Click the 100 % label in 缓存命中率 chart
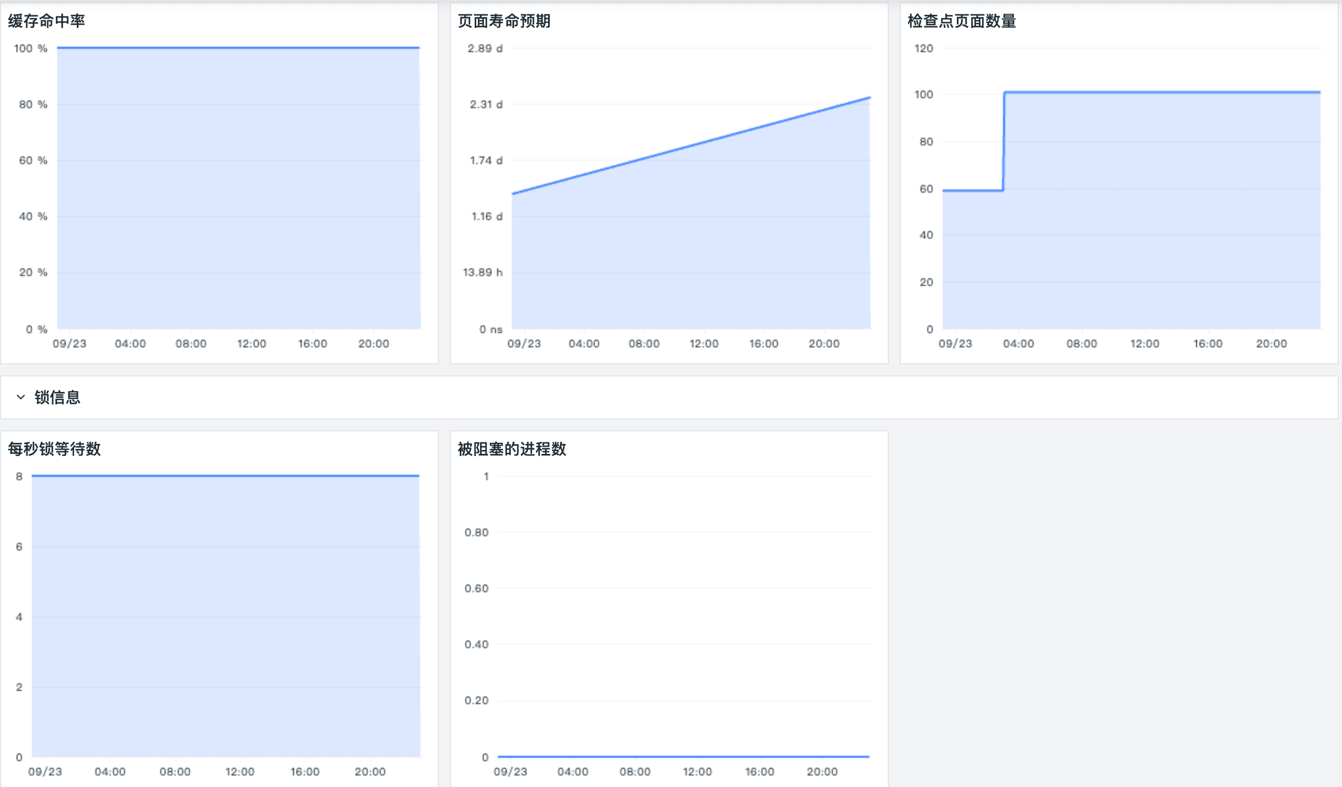The width and height of the screenshot is (1342, 787). [31, 48]
